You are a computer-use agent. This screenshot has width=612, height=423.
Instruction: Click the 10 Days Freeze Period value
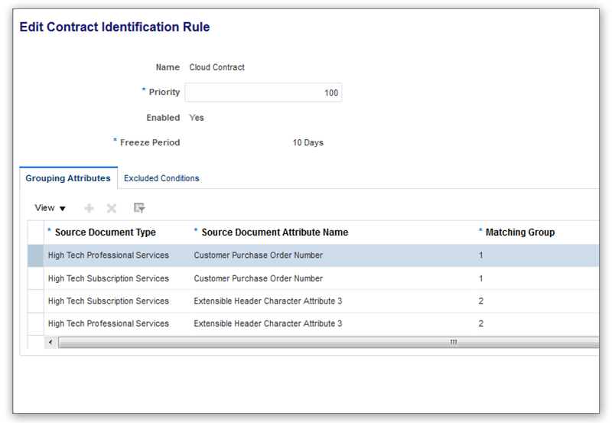coord(308,143)
